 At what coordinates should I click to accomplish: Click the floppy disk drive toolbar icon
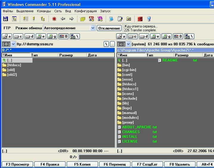(6, 19)
